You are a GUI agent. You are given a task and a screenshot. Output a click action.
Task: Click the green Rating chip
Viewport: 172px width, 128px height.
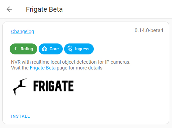pyautogui.click(x=23, y=49)
